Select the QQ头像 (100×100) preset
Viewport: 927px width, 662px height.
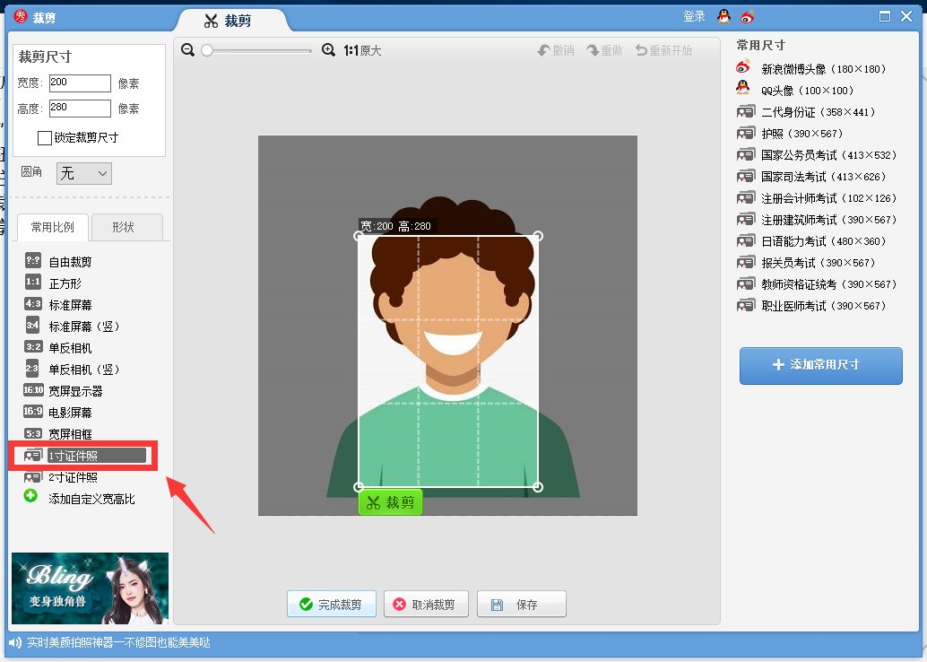795,90
